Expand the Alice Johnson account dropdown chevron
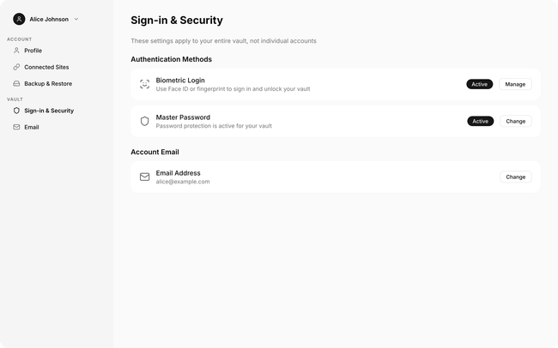 76,19
